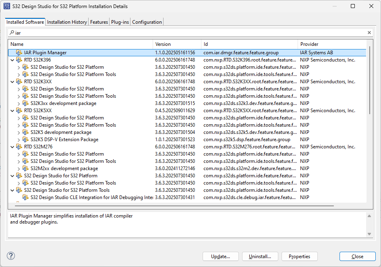This screenshot has width=381, height=267.
Task: Click Id cell com.iar.dmgr.feature.feature.group
Action: (x=241, y=53)
